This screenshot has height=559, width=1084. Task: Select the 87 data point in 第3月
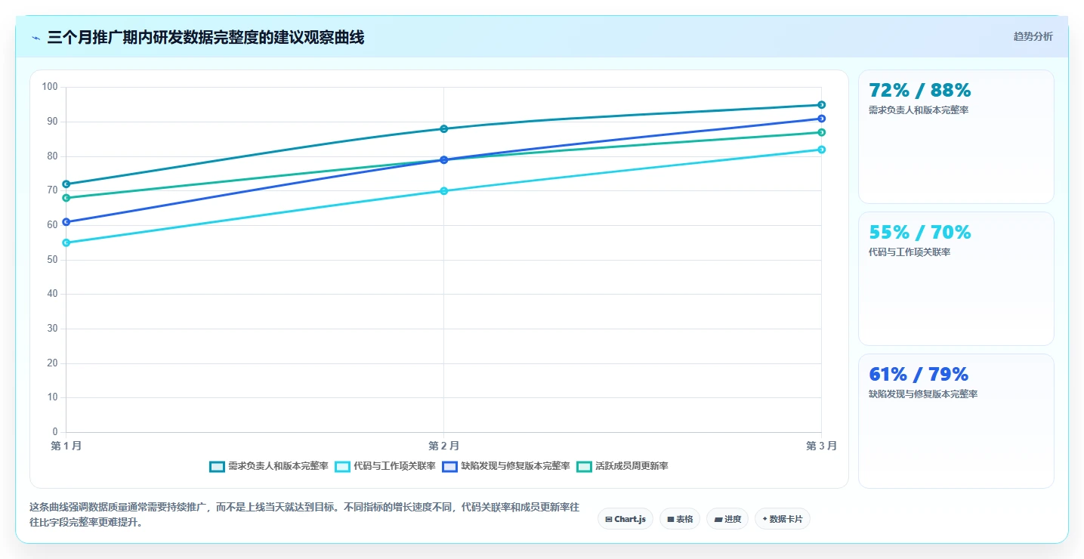[x=822, y=132]
